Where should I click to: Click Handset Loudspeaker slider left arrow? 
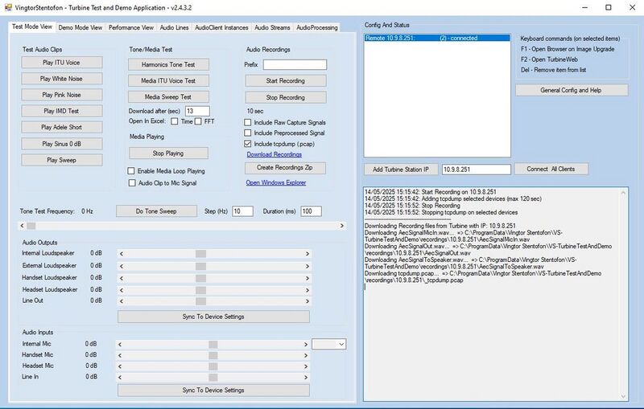[x=122, y=278]
